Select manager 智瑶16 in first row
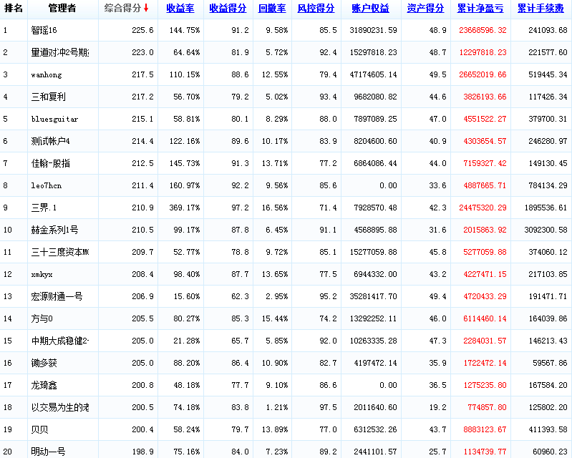Screen dimensions: 572x458 pos(44,31)
